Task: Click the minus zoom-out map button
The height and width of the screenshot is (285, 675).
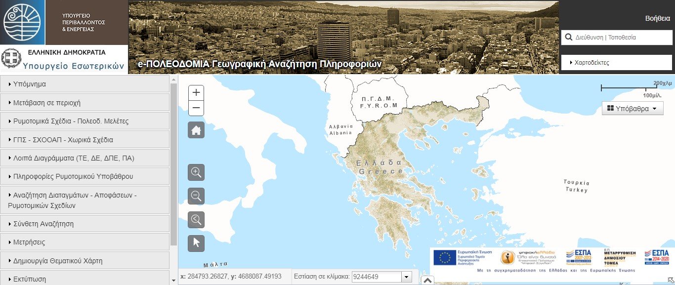Action: (x=196, y=108)
